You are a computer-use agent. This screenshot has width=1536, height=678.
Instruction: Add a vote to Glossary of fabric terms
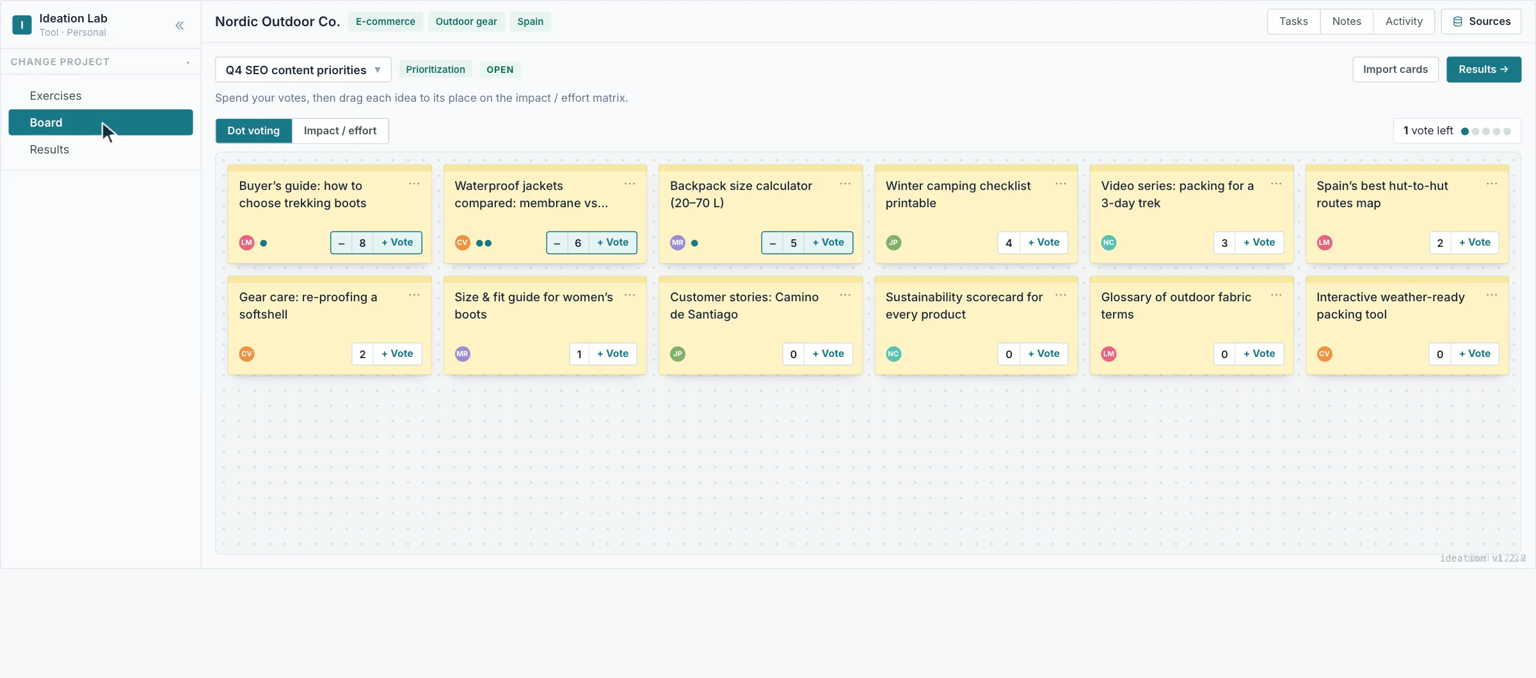coord(1260,354)
